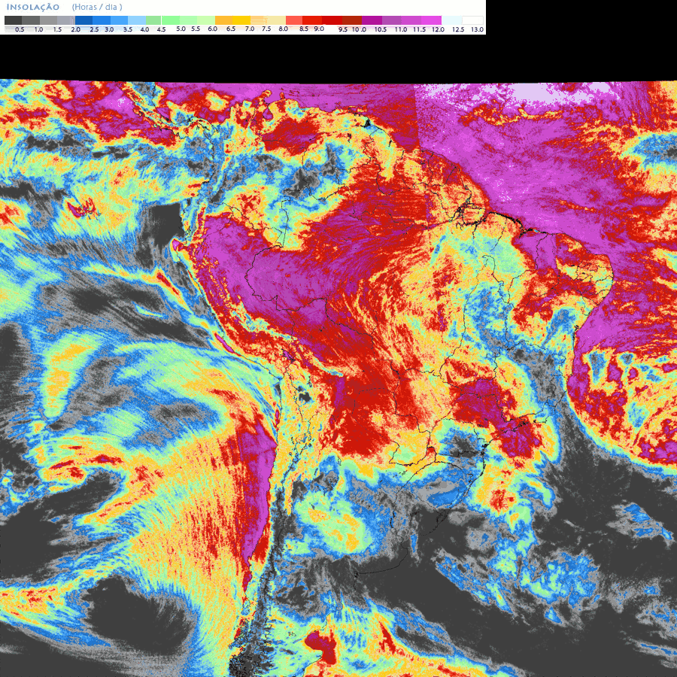Click the darkest gray swatch above 0.5
The height and width of the screenshot is (677, 677).
[14, 20]
